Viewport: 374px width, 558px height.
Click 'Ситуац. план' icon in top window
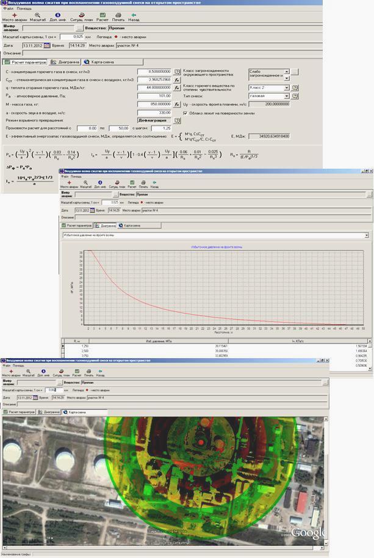click(80, 15)
